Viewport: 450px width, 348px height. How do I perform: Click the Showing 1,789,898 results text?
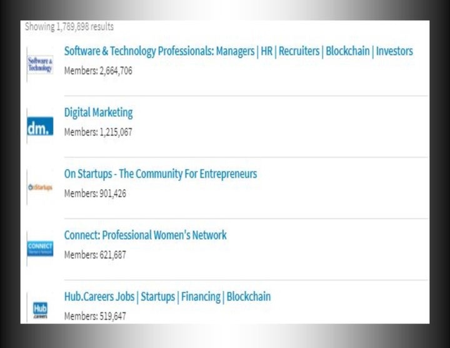(69, 27)
